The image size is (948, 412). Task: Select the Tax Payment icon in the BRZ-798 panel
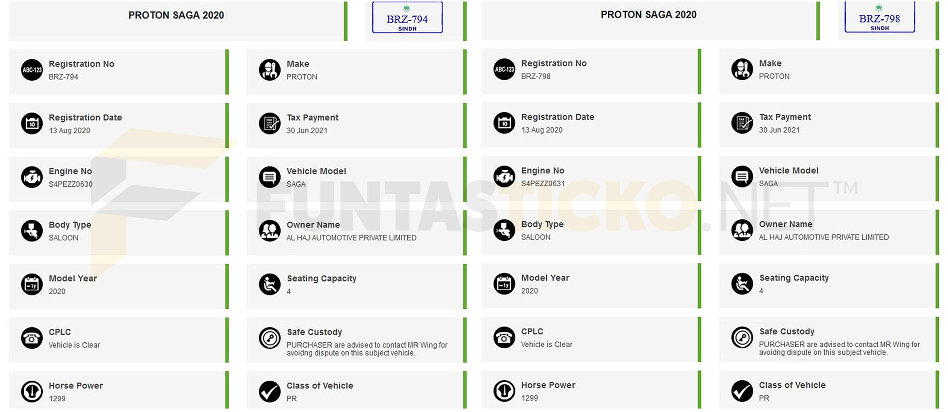[x=742, y=123]
